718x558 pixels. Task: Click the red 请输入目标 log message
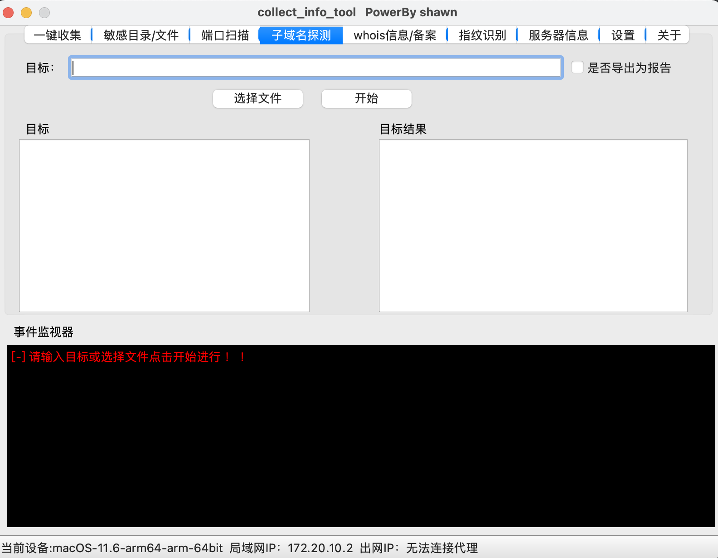(128, 357)
